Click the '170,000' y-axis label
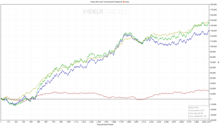 click(x=213, y=10)
